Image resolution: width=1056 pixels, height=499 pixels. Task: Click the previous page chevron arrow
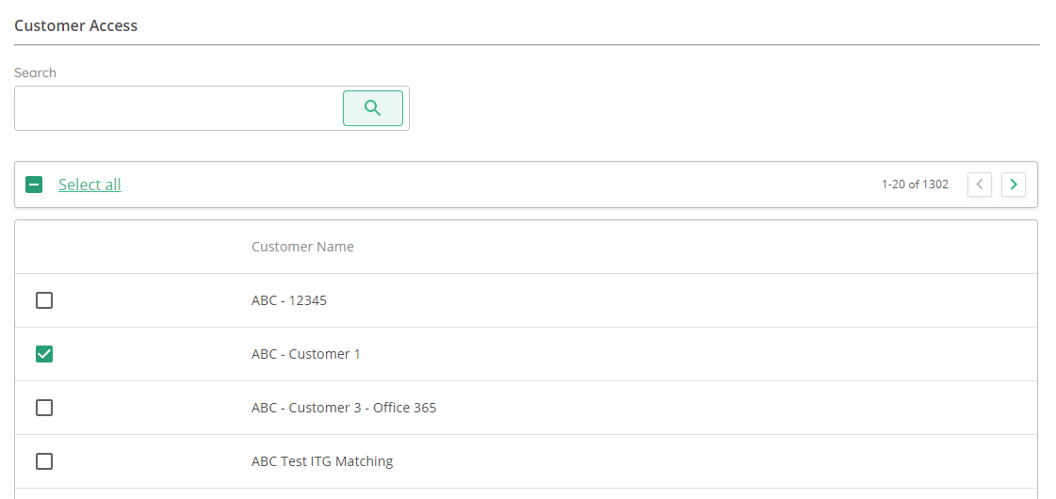click(x=979, y=185)
